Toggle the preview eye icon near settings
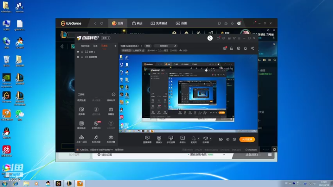This screenshot has height=187, width=333. click(228, 139)
